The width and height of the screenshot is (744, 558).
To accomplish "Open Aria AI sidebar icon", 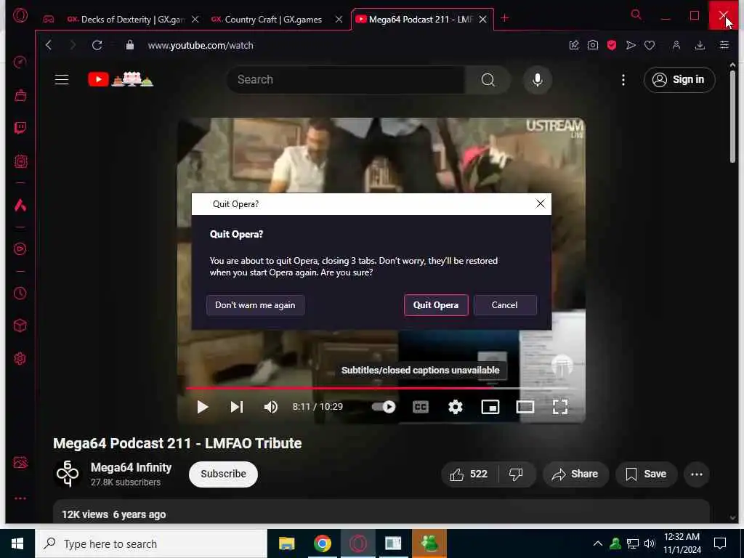I will [20, 205].
